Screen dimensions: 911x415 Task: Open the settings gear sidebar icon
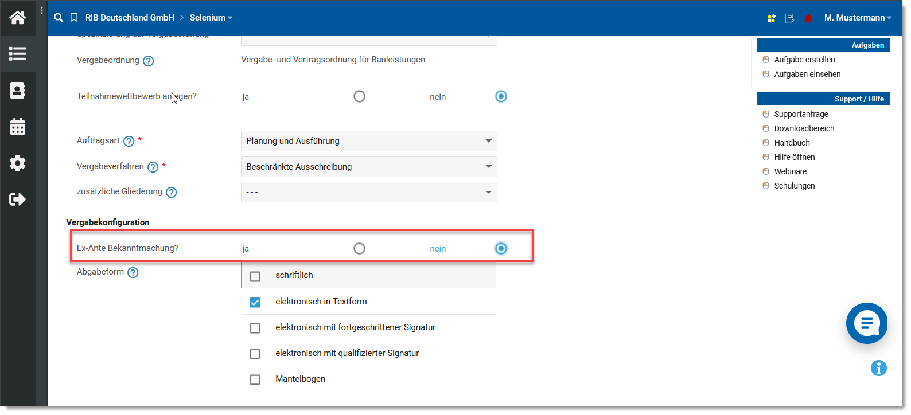tap(17, 163)
